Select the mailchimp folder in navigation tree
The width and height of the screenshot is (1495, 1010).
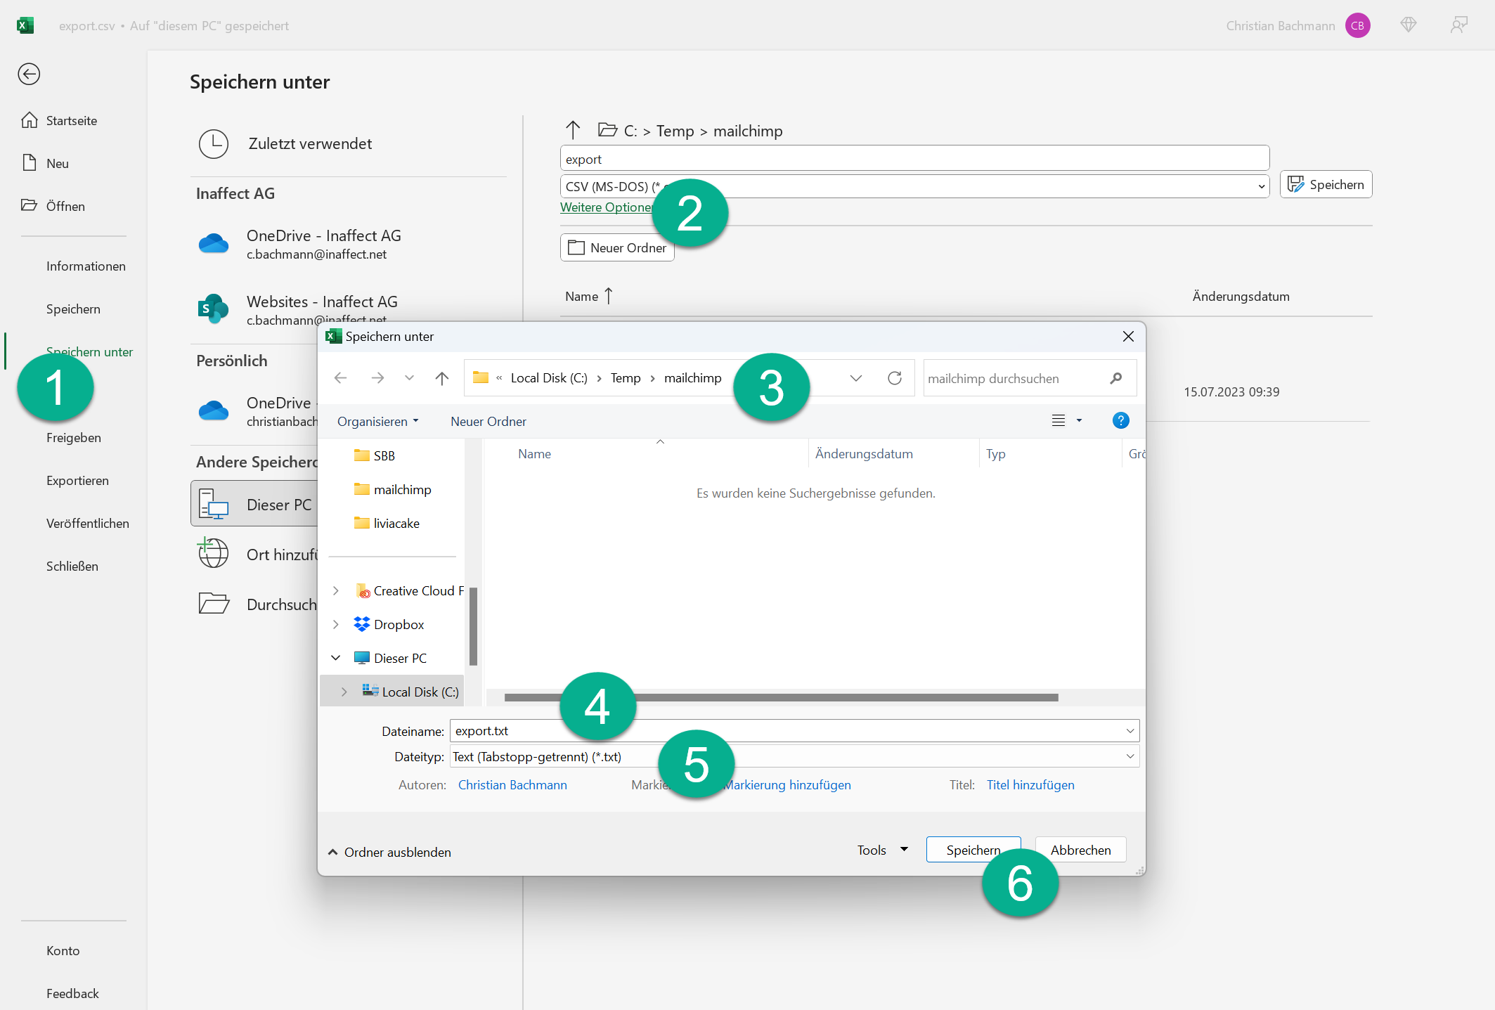[402, 489]
